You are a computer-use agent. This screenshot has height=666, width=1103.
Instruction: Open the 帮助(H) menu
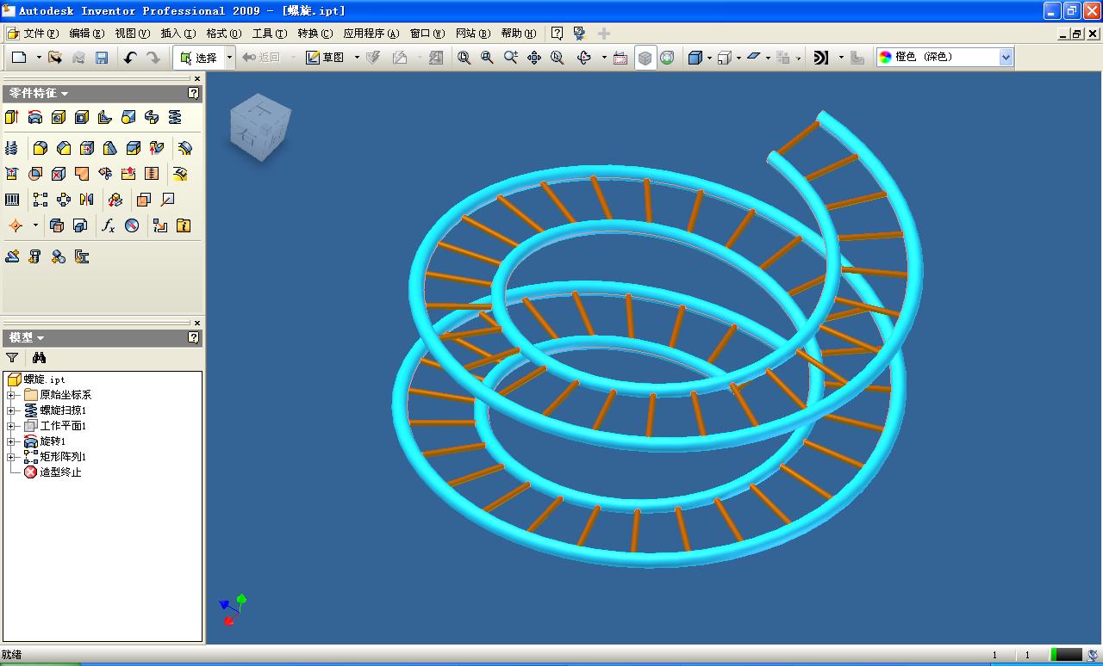[x=519, y=34]
